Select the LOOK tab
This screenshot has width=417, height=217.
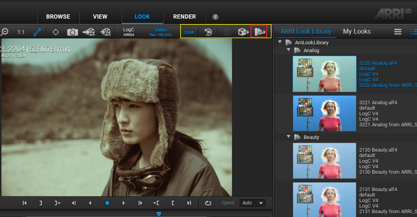coord(142,17)
